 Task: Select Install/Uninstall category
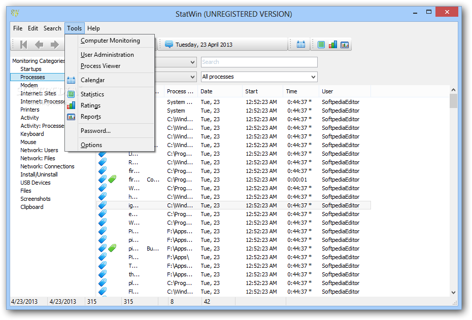(x=39, y=174)
